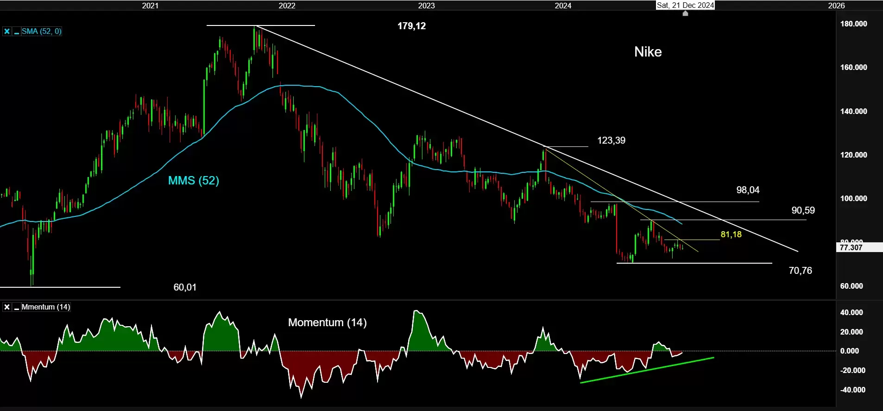
Task: Select the MMS (52) moving average annotation
Action: 194,180
